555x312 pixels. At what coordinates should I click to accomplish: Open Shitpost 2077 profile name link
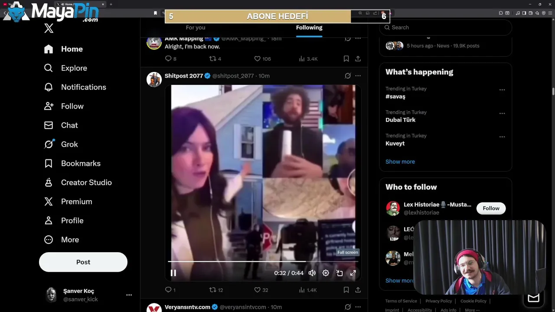[x=184, y=76]
